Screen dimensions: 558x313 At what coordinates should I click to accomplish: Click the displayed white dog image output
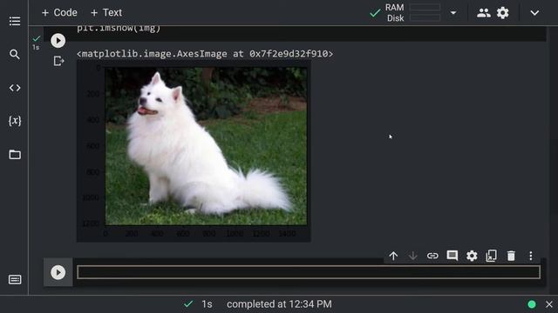206,146
